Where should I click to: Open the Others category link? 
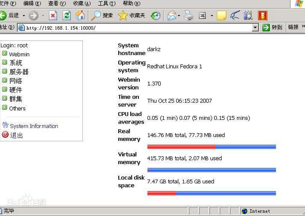[17, 108]
